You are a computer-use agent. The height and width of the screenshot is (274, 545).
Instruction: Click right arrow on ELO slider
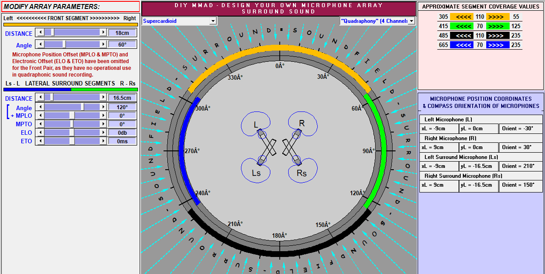pyautogui.click(x=104, y=133)
